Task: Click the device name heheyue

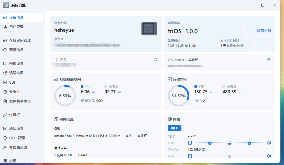Action: pos(64,30)
